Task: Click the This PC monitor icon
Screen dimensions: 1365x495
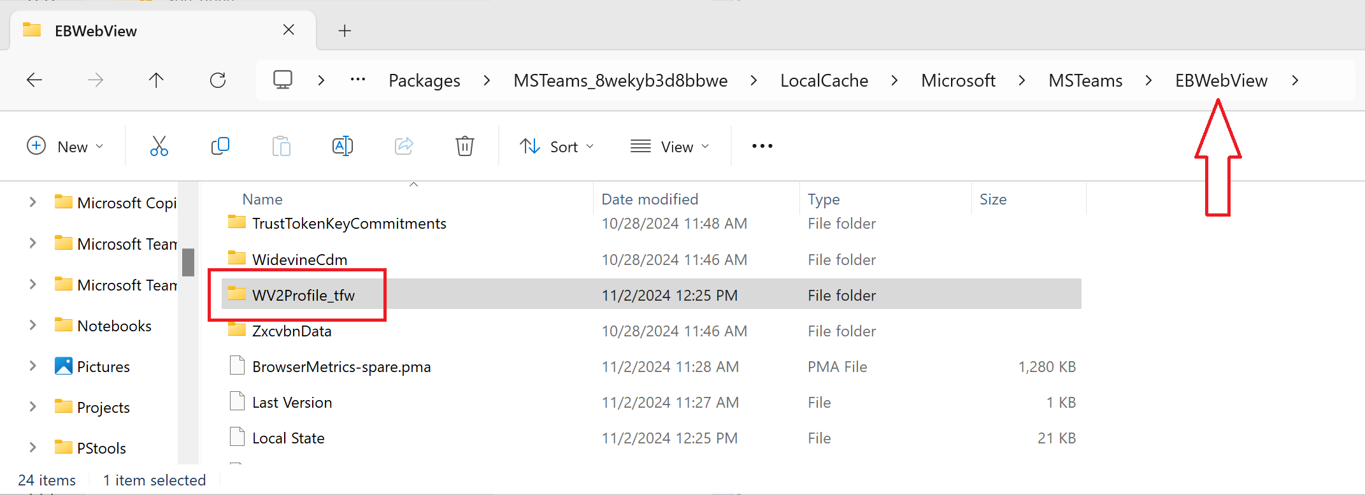Action: point(282,80)
